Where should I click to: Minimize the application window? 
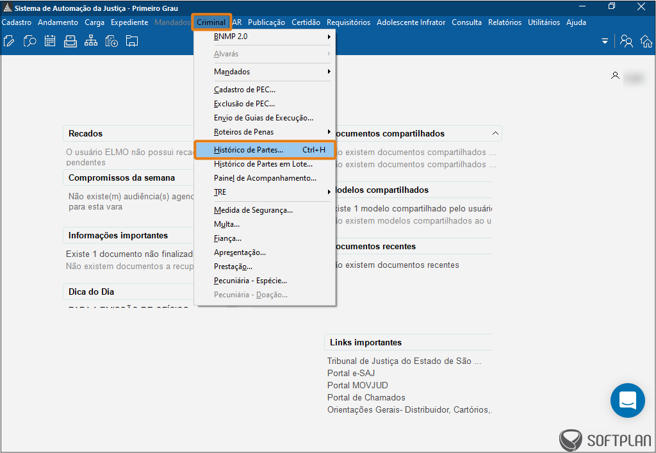pyautogui.click(x=582, y=6)
